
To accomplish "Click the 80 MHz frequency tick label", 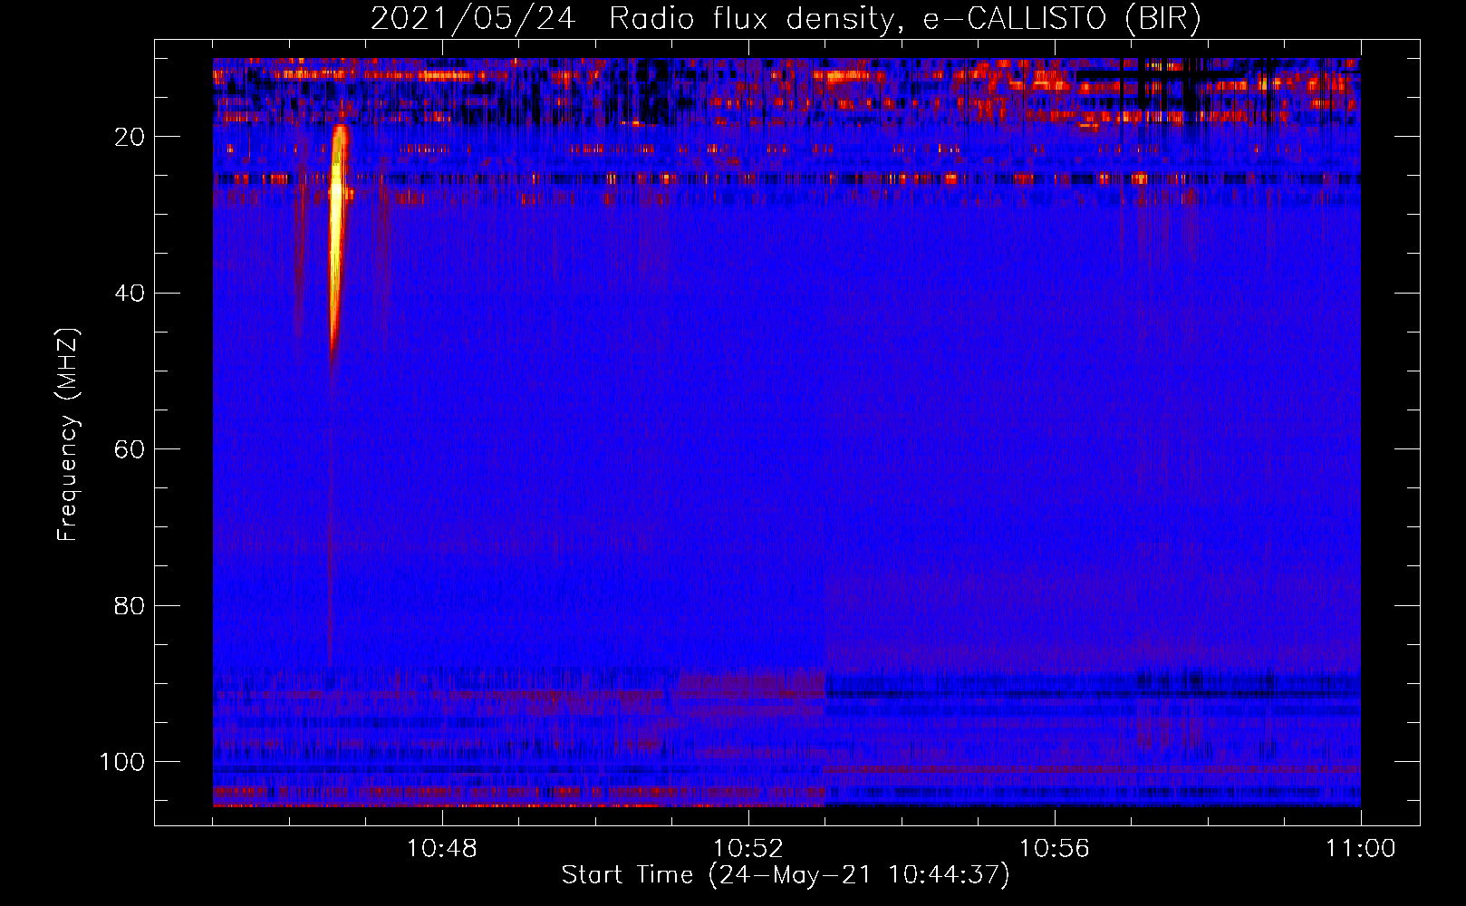I will click(130, 605).
